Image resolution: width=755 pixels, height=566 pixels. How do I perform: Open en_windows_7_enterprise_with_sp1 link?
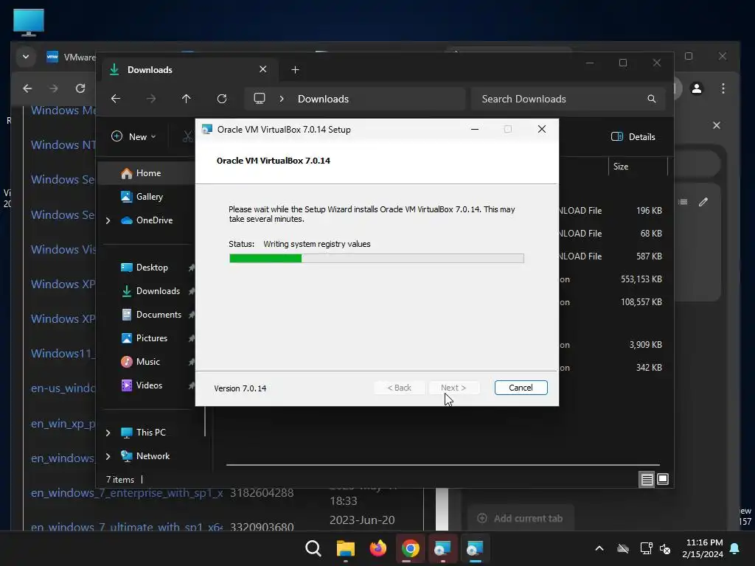[x=127, y=493]
